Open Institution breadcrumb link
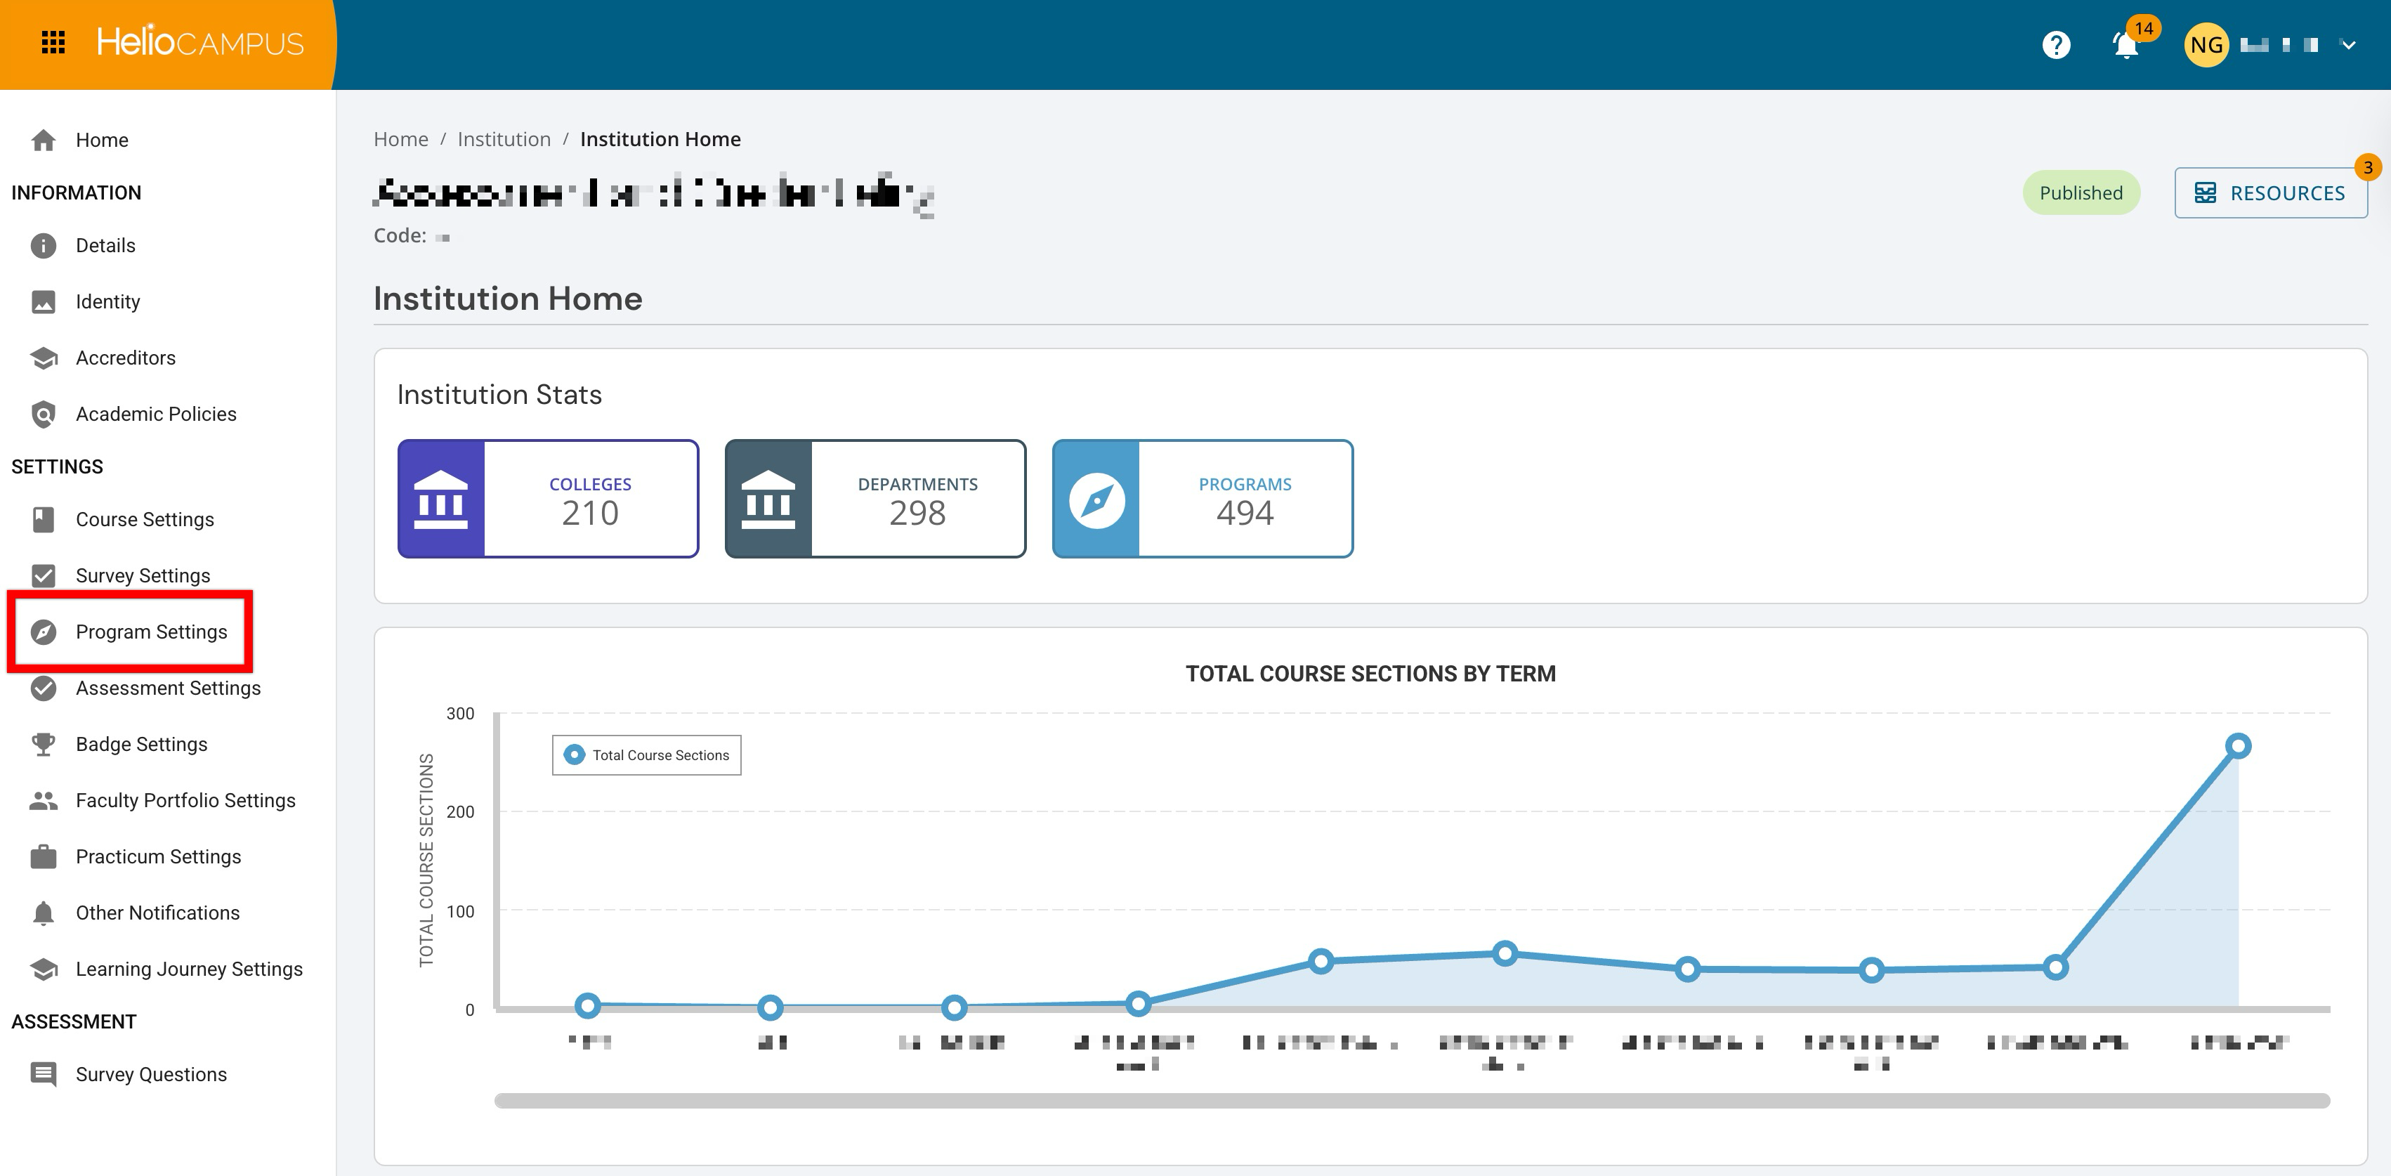 pyautogui.click(x=503, y=139)
